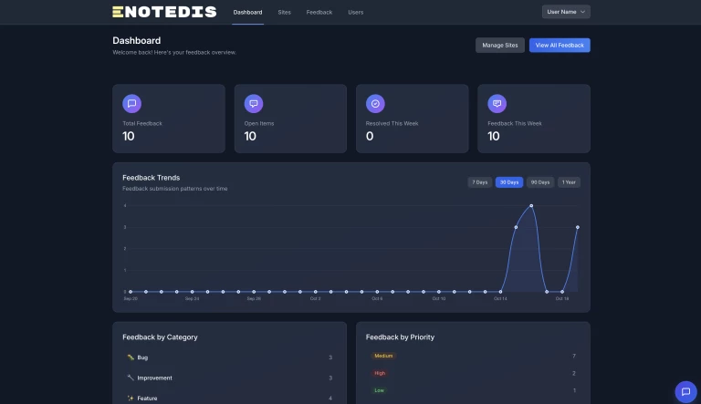Open the floating feedback chat widget
The image size is (701, 404).
point(685,391)
